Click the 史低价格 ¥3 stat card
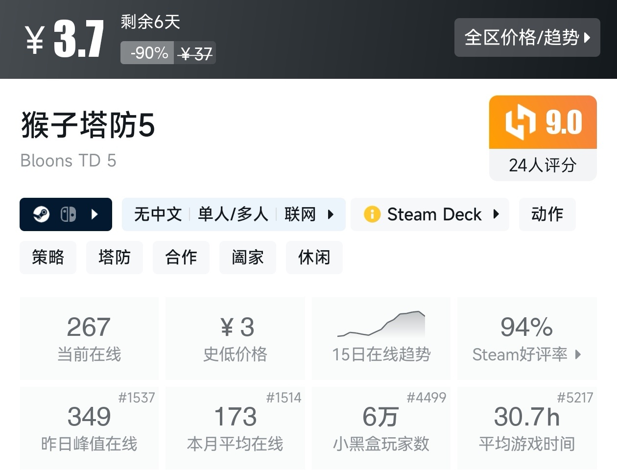617x471 pixels. [x=236, y=338]
